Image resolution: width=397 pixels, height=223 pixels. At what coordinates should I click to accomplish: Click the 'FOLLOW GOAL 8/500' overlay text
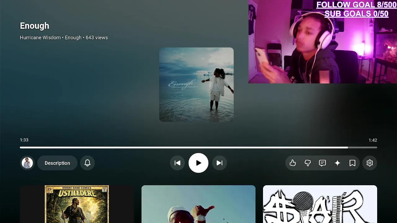[x=356, y=5]
